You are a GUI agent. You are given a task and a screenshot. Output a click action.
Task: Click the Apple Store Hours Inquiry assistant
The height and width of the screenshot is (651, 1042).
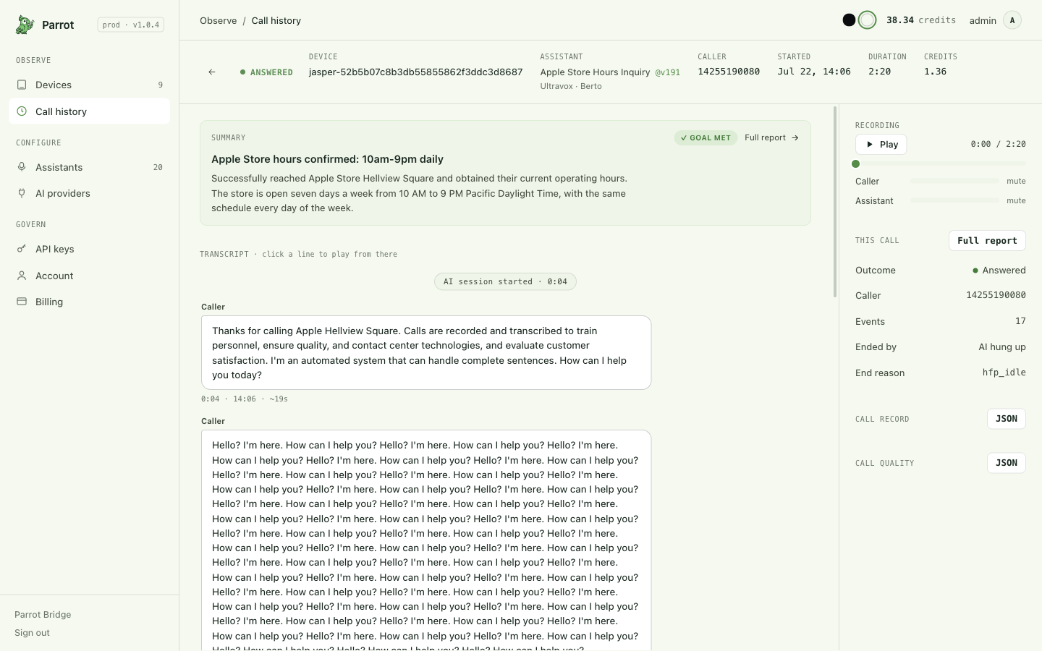[596, 72]
